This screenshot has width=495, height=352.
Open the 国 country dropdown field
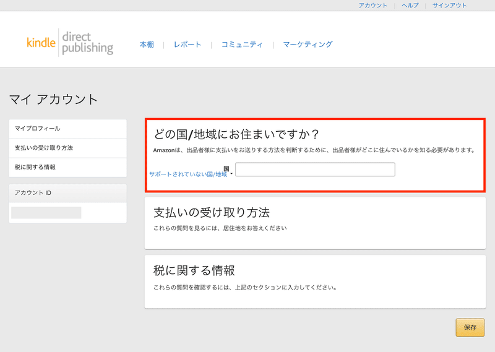(315, 170)
